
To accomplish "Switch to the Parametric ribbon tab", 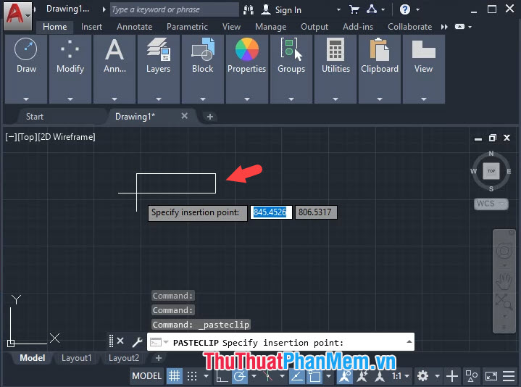I will pyautogui.click(x=187, y=27).
